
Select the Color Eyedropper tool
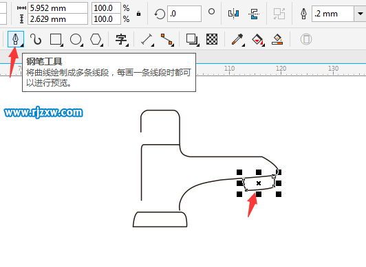point(237,39)
